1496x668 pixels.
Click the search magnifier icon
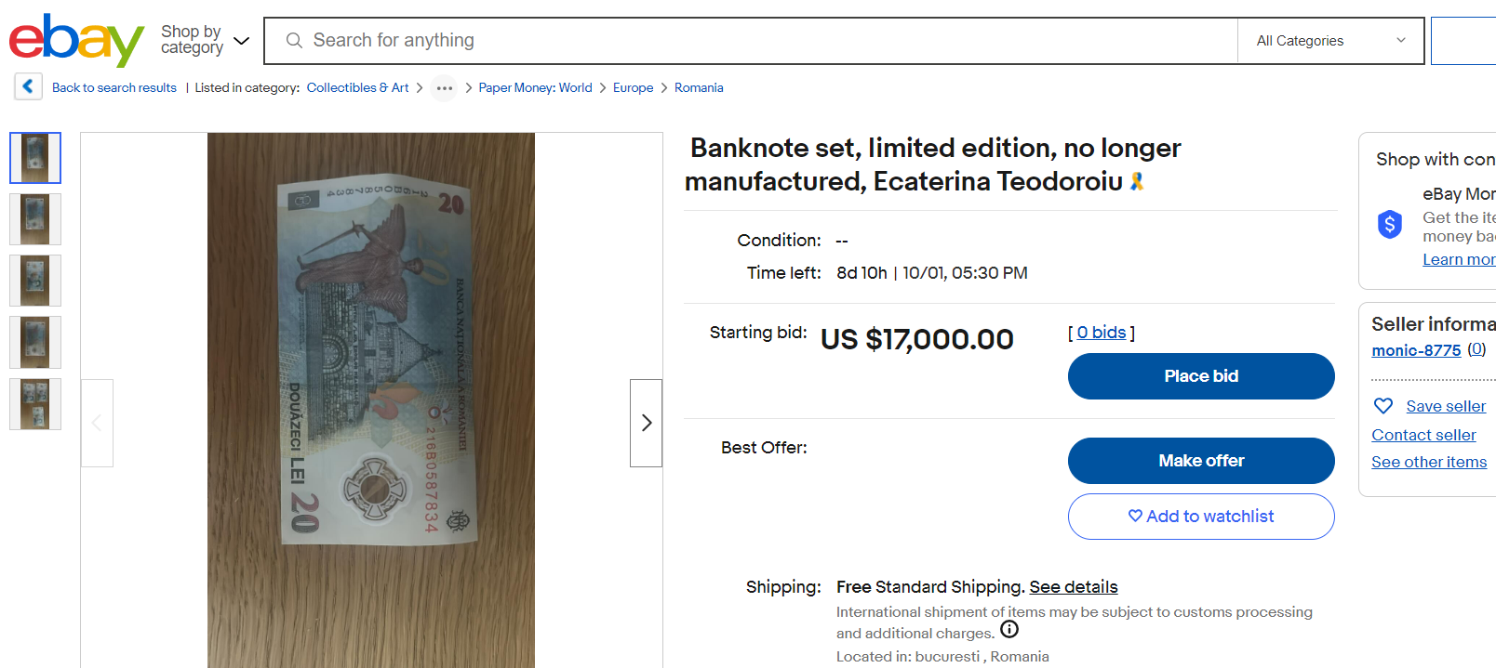pos(294,41)
